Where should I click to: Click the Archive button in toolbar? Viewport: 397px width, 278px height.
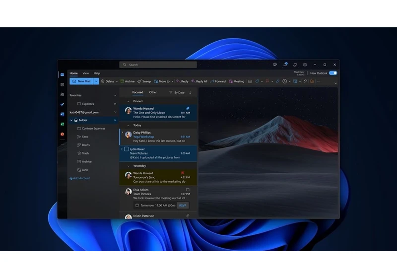pos(128,81)
